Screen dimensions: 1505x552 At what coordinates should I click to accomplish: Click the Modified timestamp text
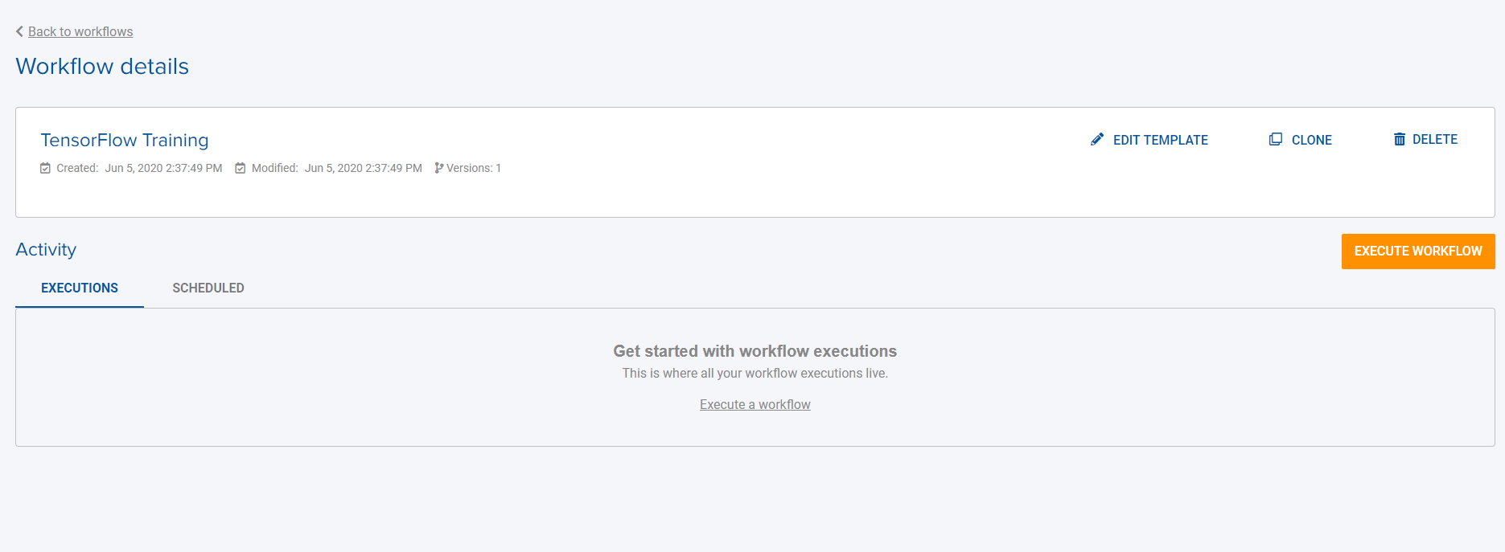click(364, 168)
